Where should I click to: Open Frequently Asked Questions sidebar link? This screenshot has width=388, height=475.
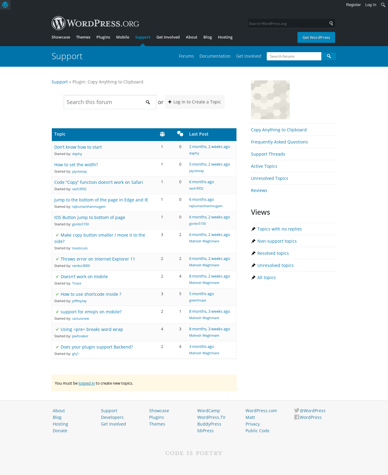tap(279, 142)
